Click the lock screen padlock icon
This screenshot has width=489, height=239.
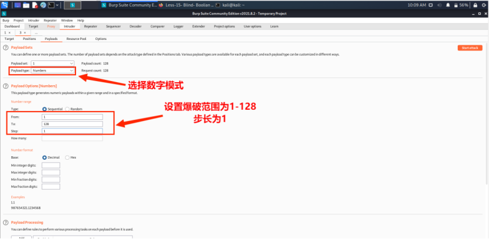[475, 5]
